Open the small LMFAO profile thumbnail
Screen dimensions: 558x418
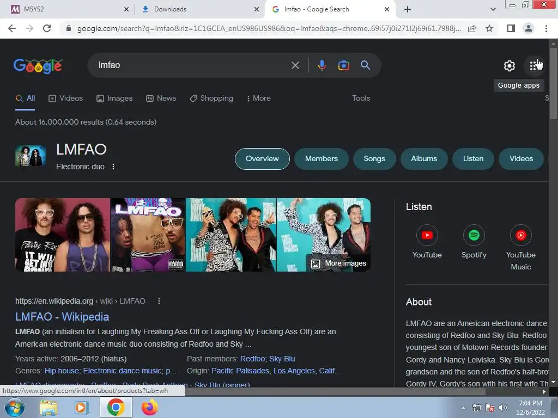(x=31, y=156)
